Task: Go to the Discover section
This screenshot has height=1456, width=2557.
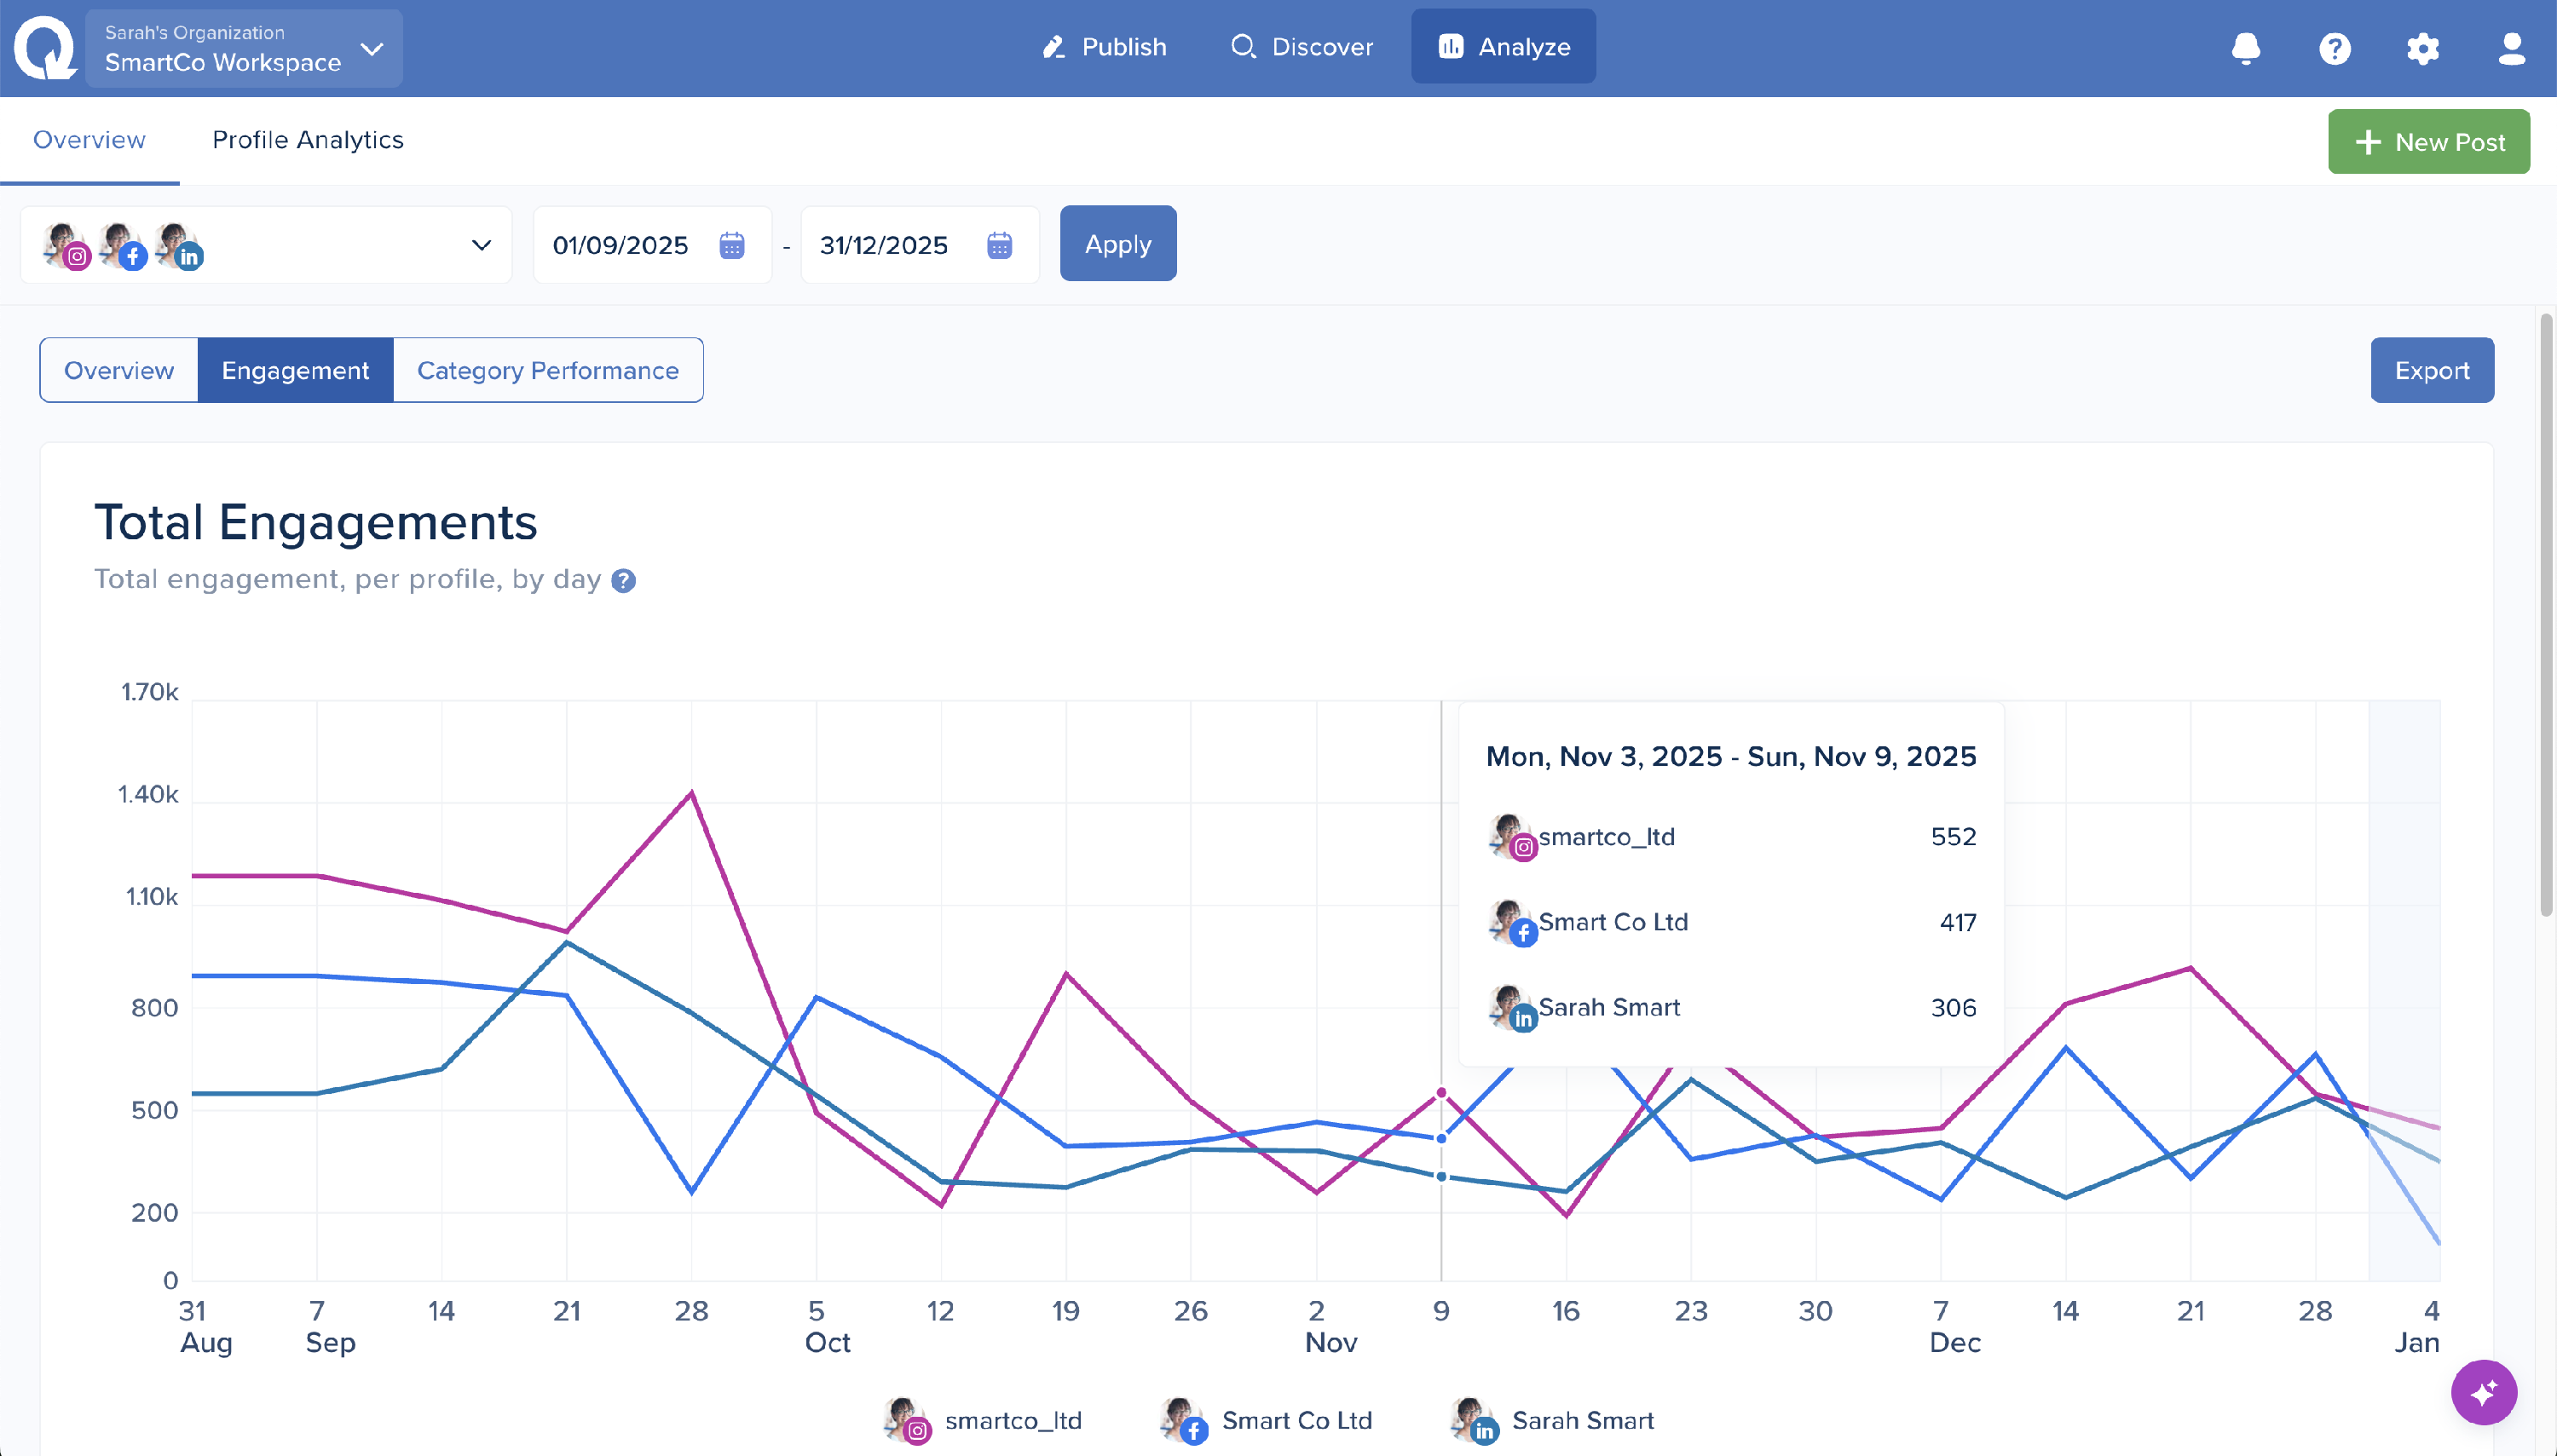Action: (1302, 47)
